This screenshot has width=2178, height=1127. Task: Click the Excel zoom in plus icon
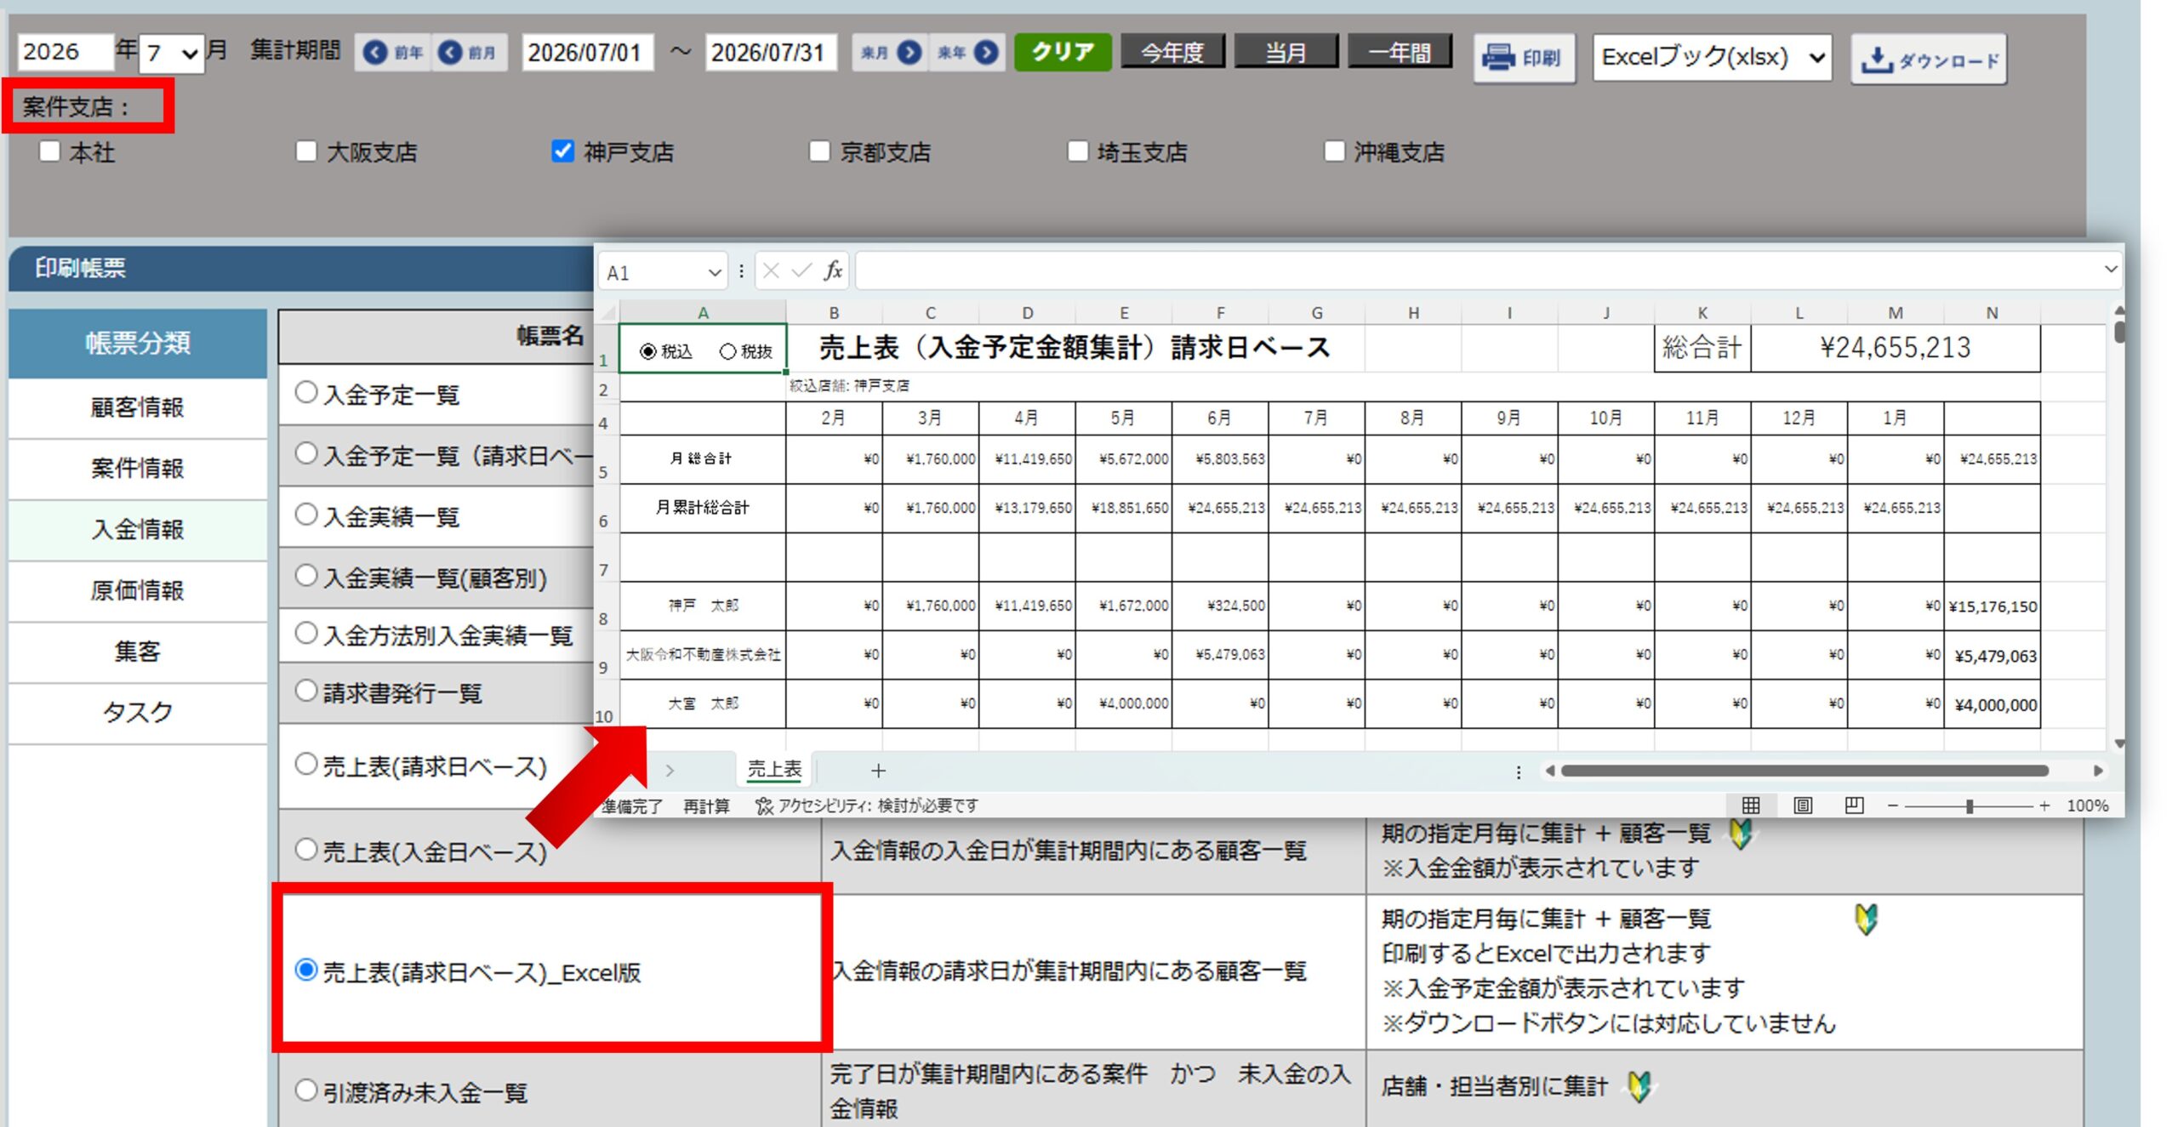[2044, 805]
